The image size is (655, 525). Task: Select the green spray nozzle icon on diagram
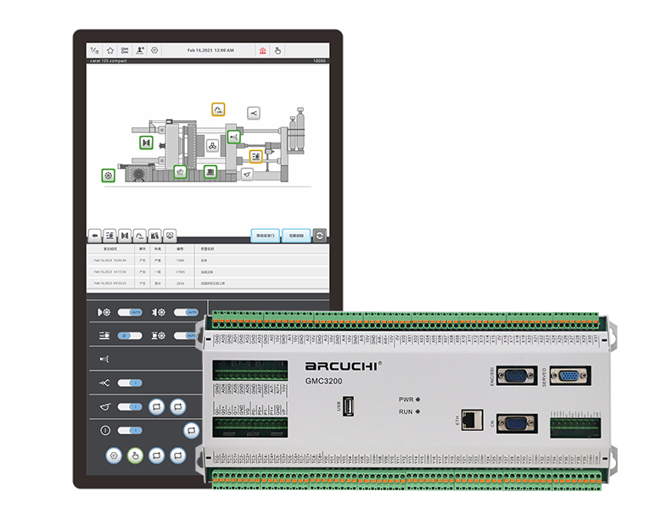click(233, 136)
